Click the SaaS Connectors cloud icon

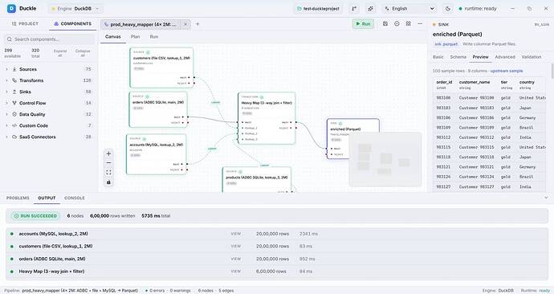(14, 137)
